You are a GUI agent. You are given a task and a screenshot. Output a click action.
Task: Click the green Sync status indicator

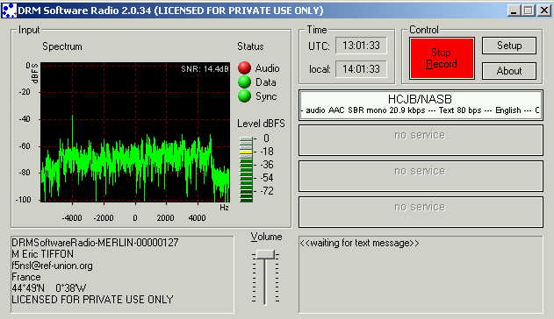244,96
